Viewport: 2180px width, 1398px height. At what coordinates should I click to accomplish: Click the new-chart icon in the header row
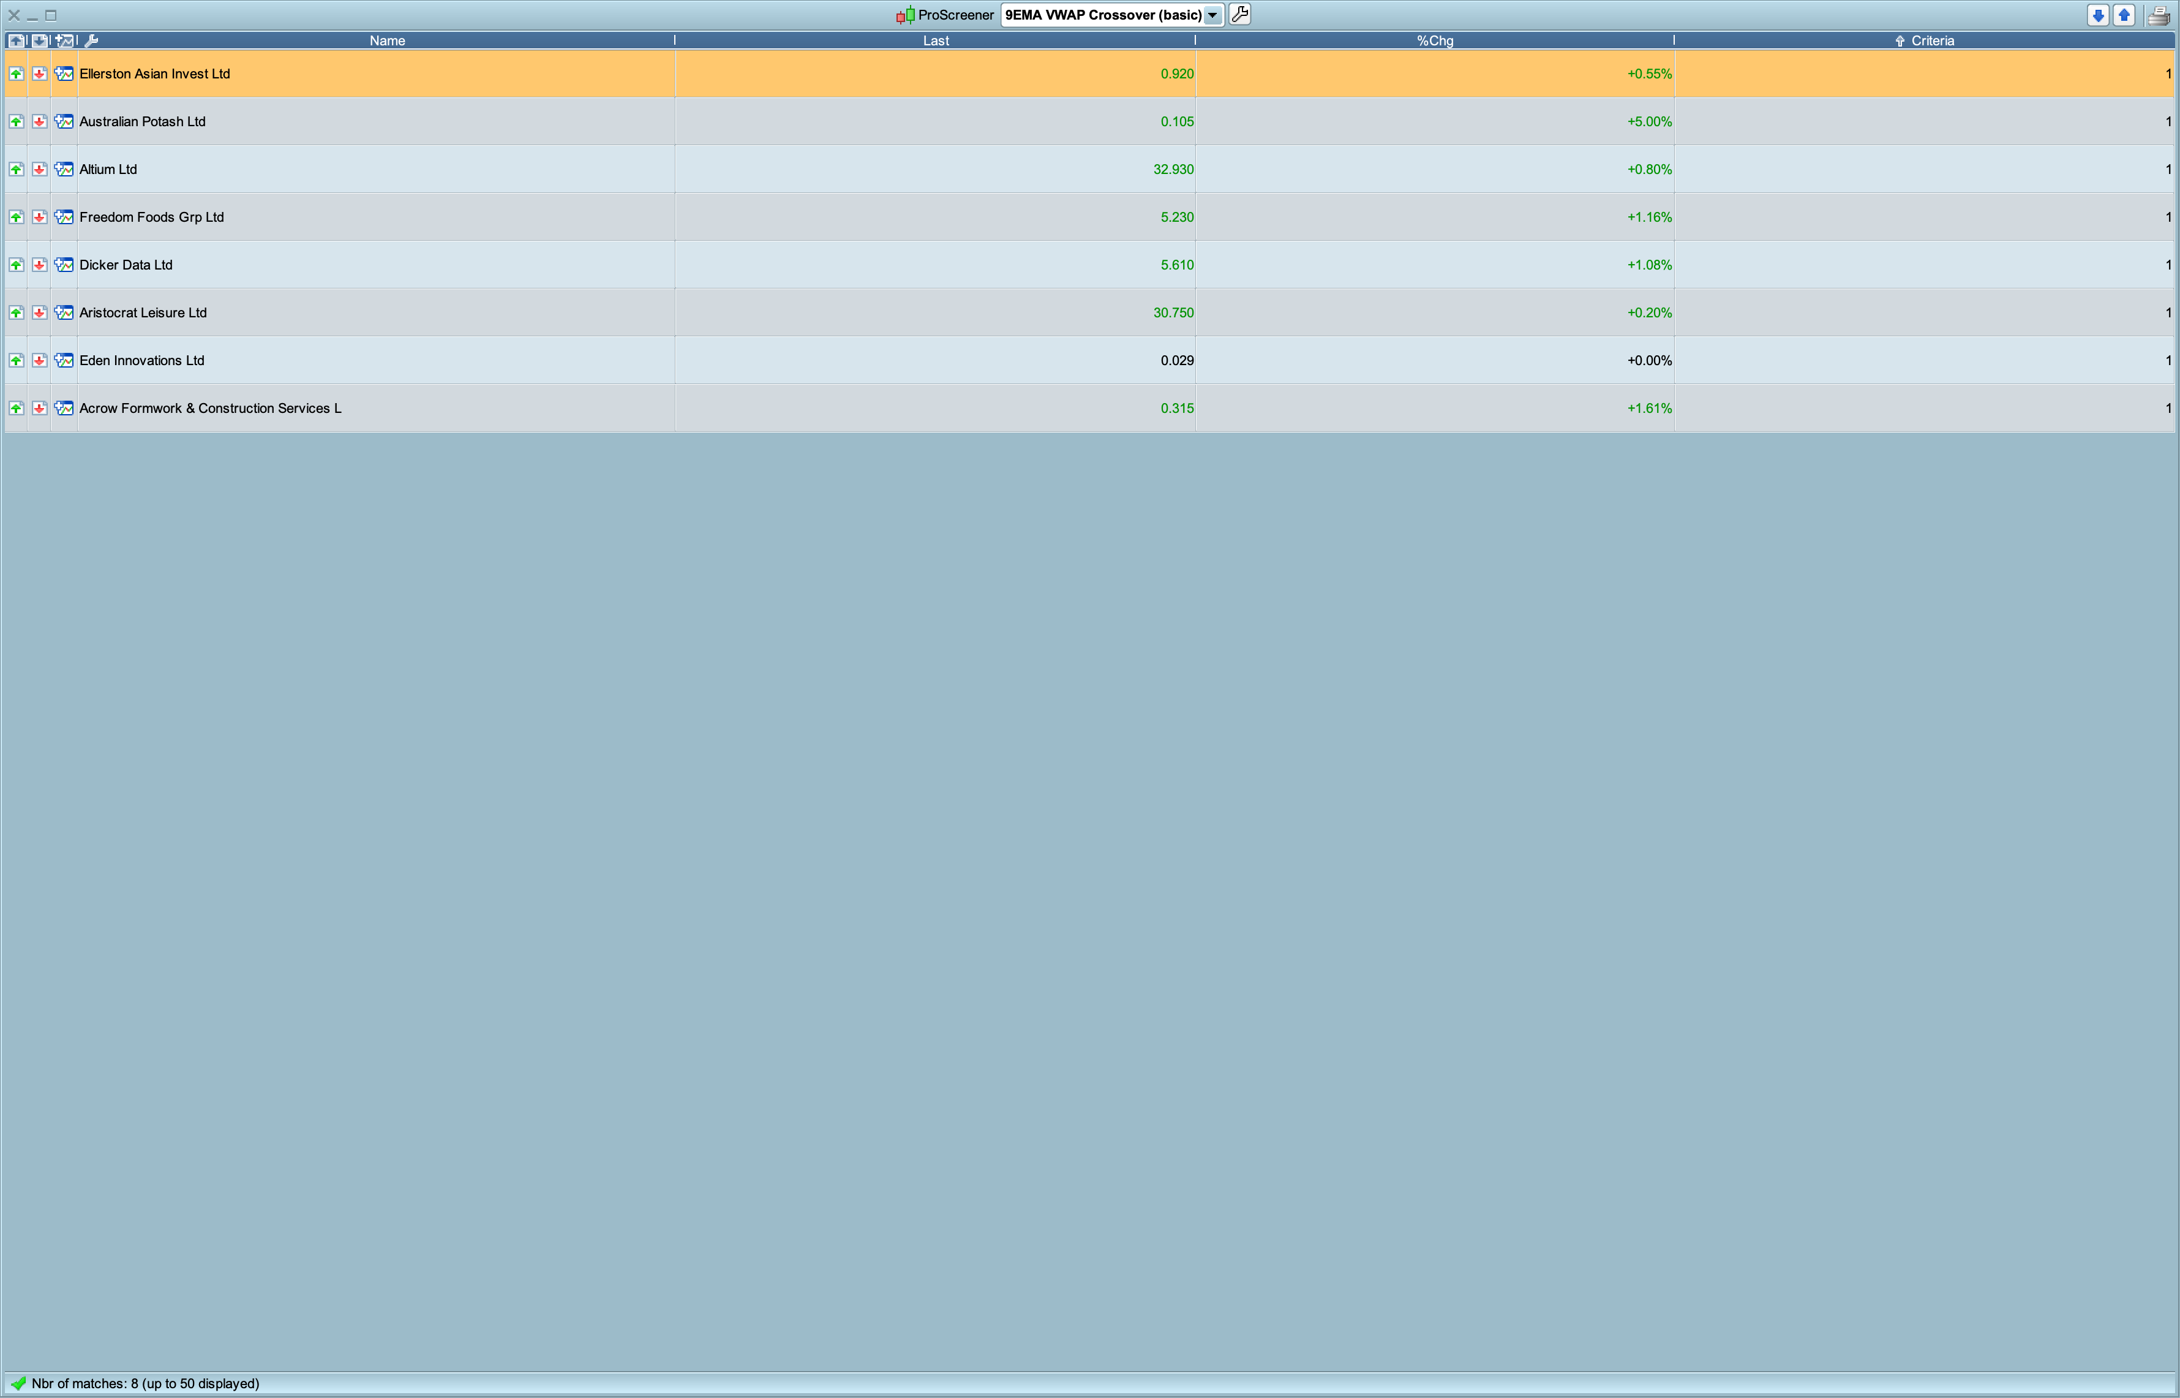(x=64, y=40)
